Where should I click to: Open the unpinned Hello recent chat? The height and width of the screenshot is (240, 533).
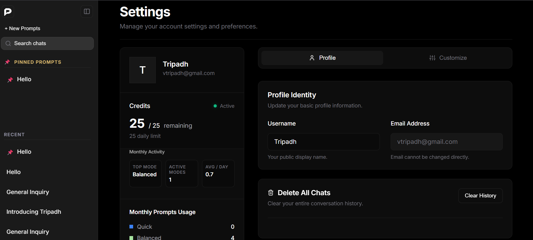[14, 172]
